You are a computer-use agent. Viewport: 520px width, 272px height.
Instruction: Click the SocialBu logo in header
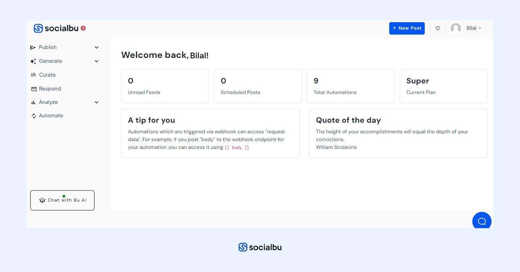coord(56,28)
